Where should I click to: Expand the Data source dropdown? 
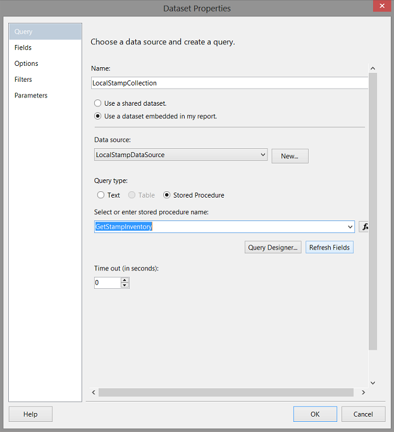[263, 155]
